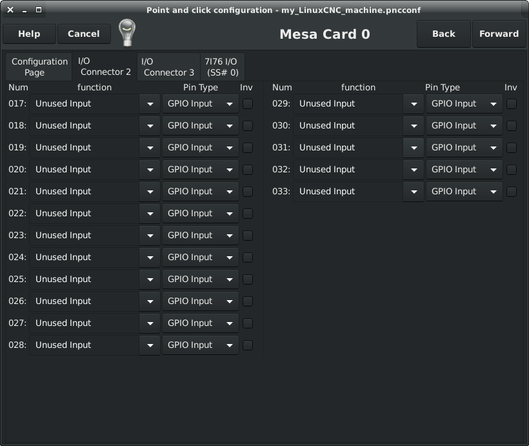Click the Unused Input field for pin 023
Image resolution: width=529 pixels, height=446 pixels.
[x=85, y=236]
